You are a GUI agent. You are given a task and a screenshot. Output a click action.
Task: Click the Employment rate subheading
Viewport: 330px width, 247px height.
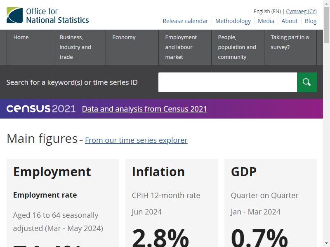(x=45, y=195)
